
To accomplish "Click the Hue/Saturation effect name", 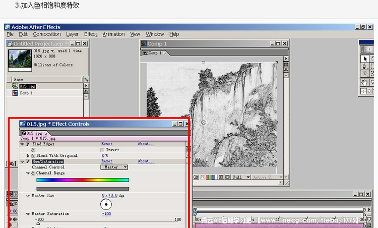I will [x=48, y=161].
